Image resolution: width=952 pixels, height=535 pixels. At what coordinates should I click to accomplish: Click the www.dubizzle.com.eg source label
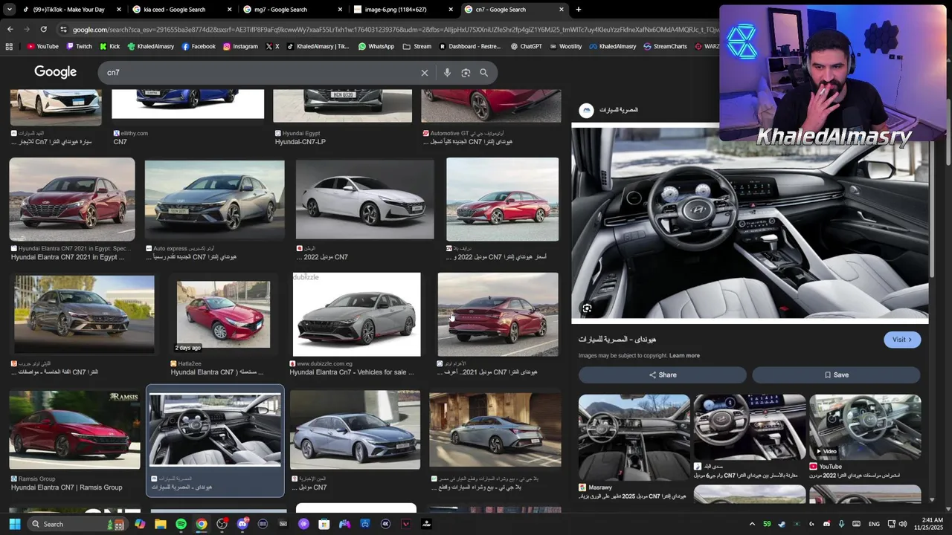click(324, 363)
